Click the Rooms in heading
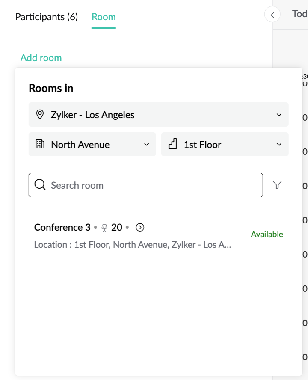The image size is (308, 380). [x=51, y=88]
